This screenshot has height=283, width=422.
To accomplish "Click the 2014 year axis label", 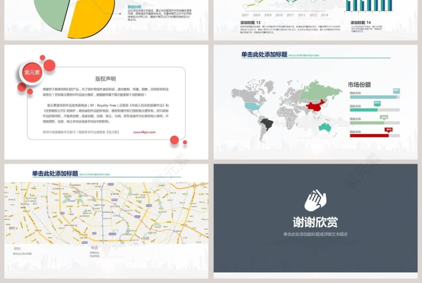I will pyautogui.click(x=325, y=15).
